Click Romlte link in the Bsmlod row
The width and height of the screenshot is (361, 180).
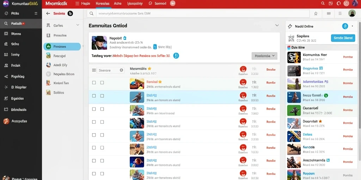coord(271,83)
